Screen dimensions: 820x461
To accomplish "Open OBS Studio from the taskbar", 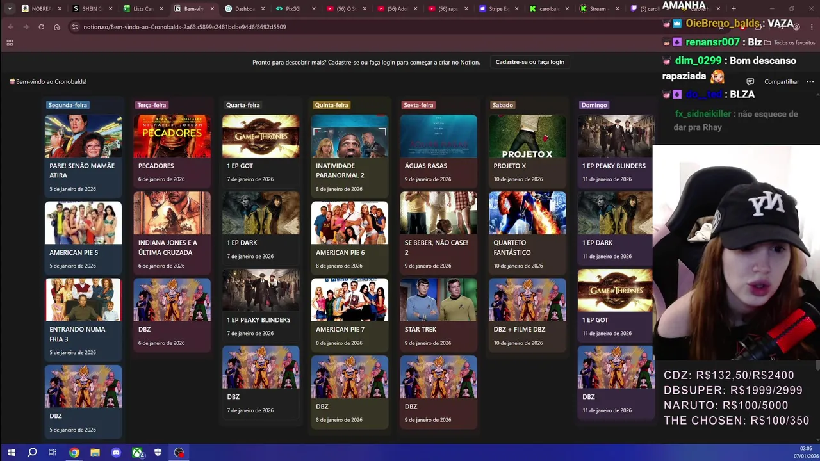I will (x=179, y=453).
